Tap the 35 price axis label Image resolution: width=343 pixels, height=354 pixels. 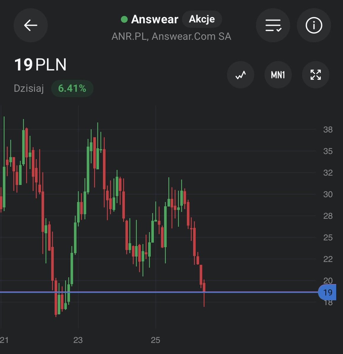pos(328,151)
